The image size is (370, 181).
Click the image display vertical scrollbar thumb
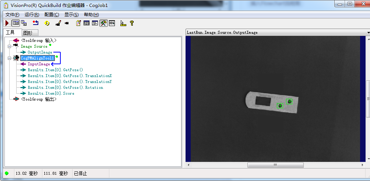368,99
